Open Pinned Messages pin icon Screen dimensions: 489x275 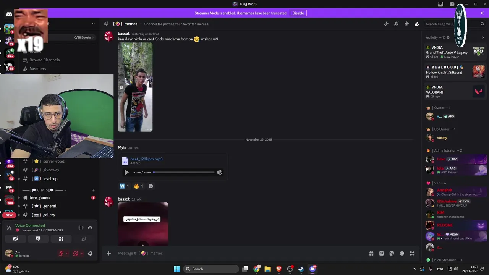point(406,24)
